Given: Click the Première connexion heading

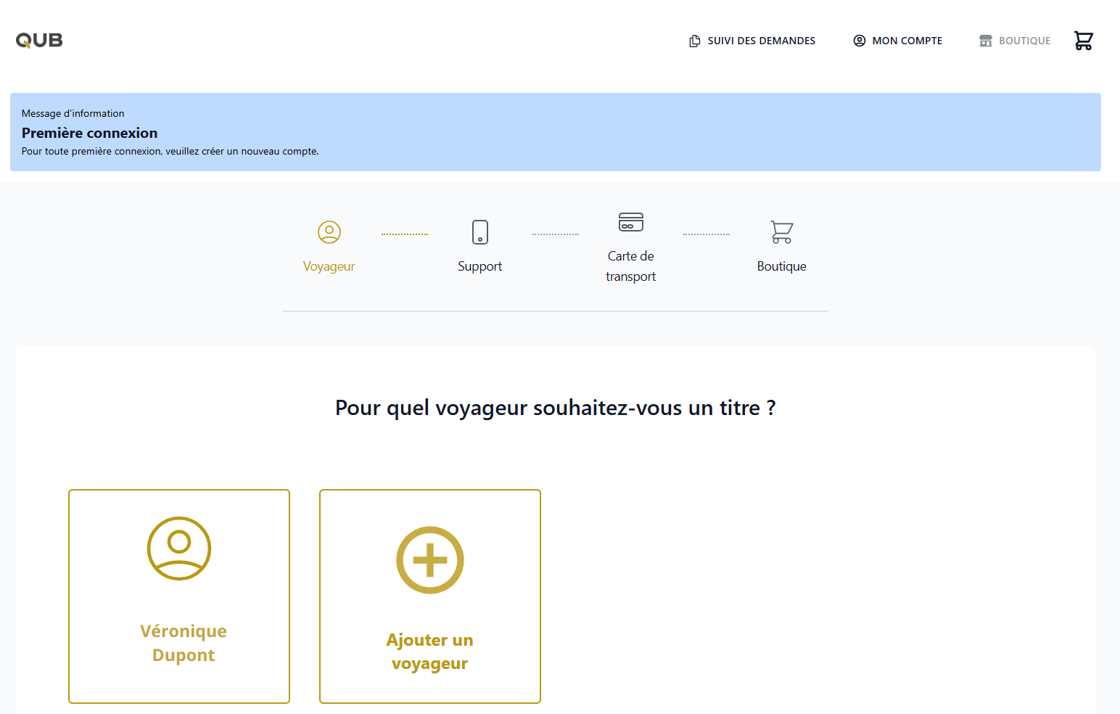Looking at the screenshot, I should coord(90,133).
